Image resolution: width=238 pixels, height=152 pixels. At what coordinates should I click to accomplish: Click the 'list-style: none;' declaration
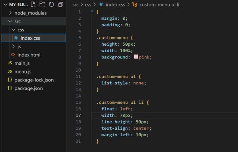[x=124, y=83]
